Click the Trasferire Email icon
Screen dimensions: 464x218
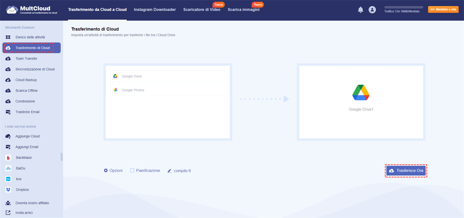click(8, 112)
